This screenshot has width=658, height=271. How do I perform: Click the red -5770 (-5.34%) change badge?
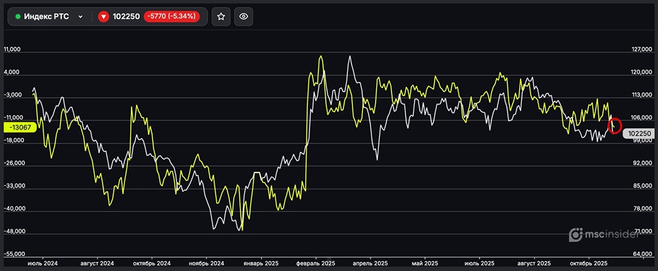pyautogui.click(x=171, y=16)
